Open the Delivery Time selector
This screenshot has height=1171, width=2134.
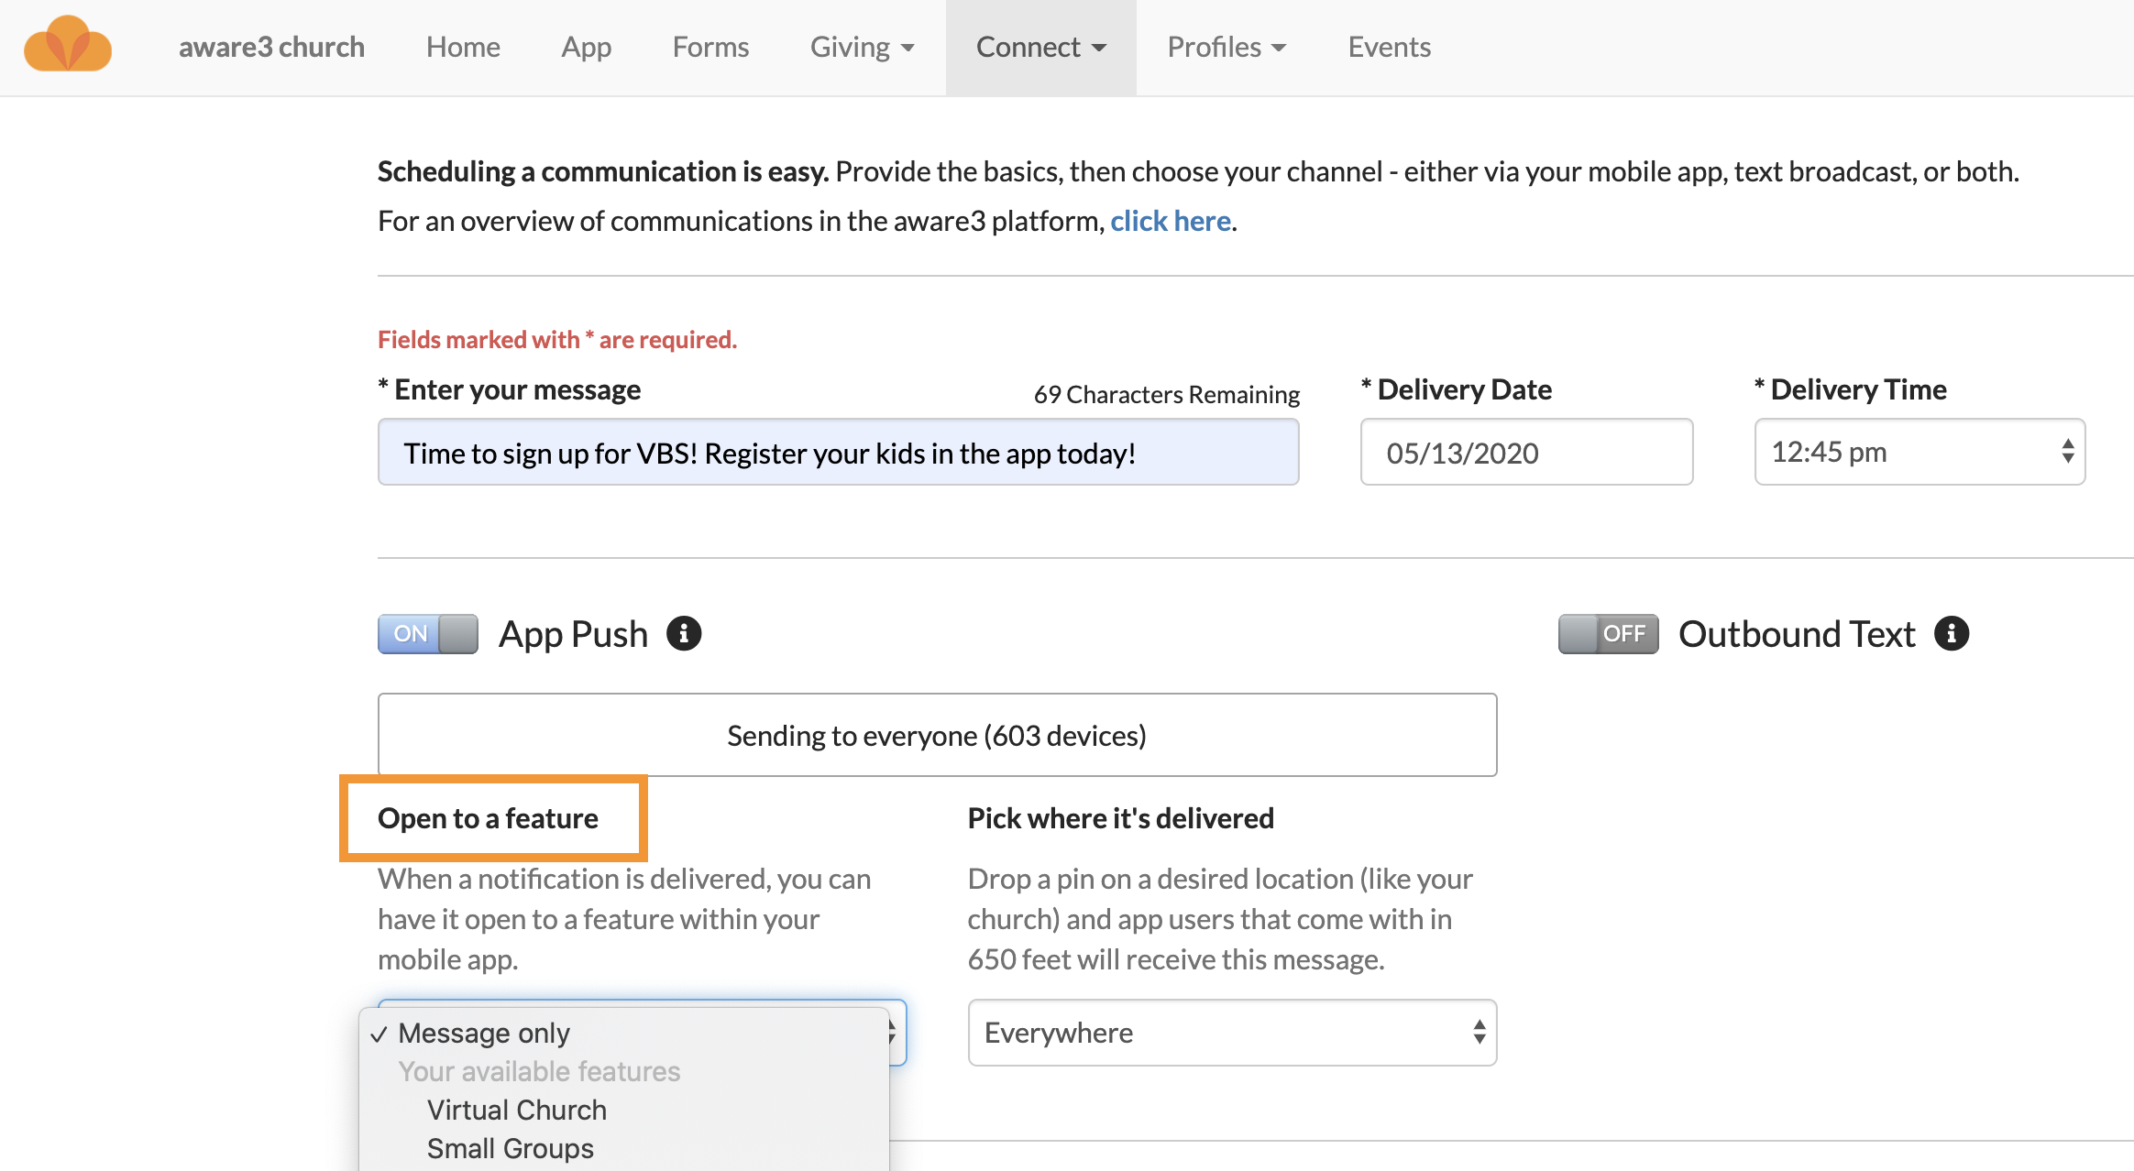pyautogui.click(x=1919, y=452)
